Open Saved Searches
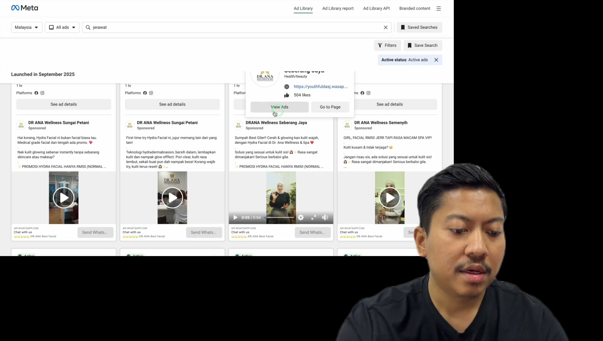This screenshot has width=603, height=341. [419, 27]
